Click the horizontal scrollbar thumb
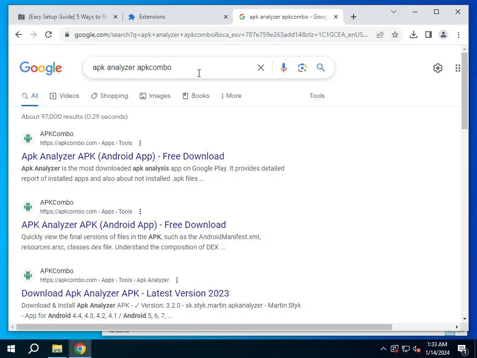 pyautogui.click(x=204, y=327)
